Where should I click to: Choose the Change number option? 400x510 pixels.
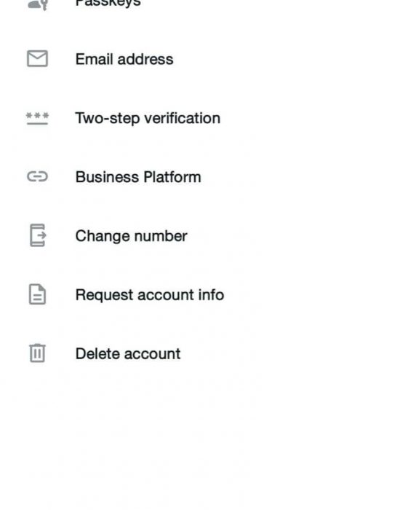[200, 236]
